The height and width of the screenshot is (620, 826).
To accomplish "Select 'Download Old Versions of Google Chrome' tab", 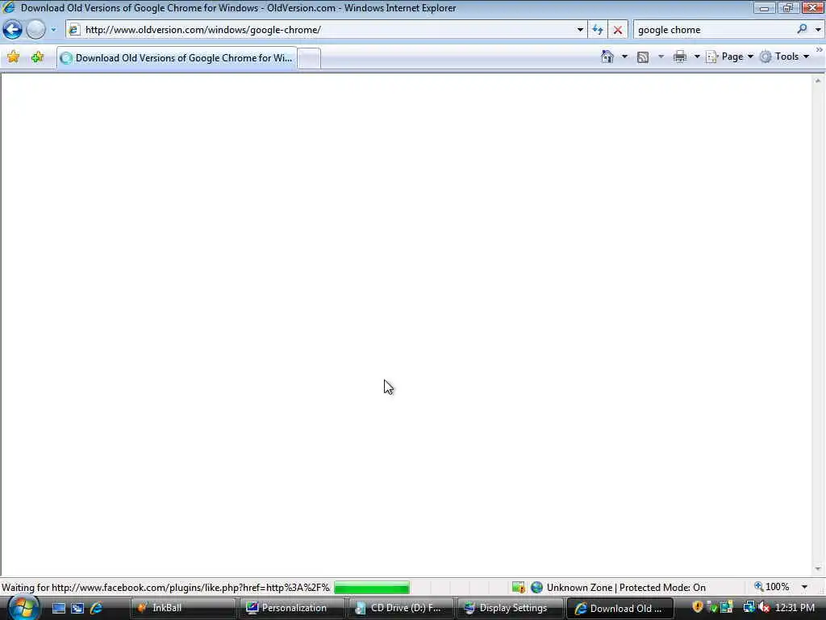I will (177, 58).
